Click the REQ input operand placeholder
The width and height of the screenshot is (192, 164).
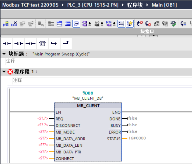point(43,119)
